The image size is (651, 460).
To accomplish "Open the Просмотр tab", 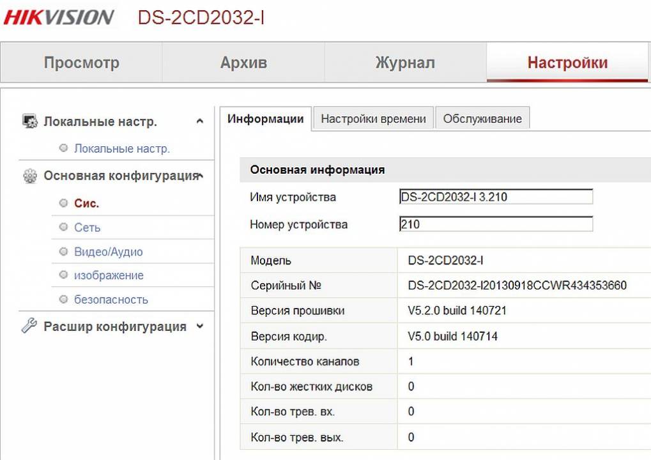I will (x=81, y=62).
